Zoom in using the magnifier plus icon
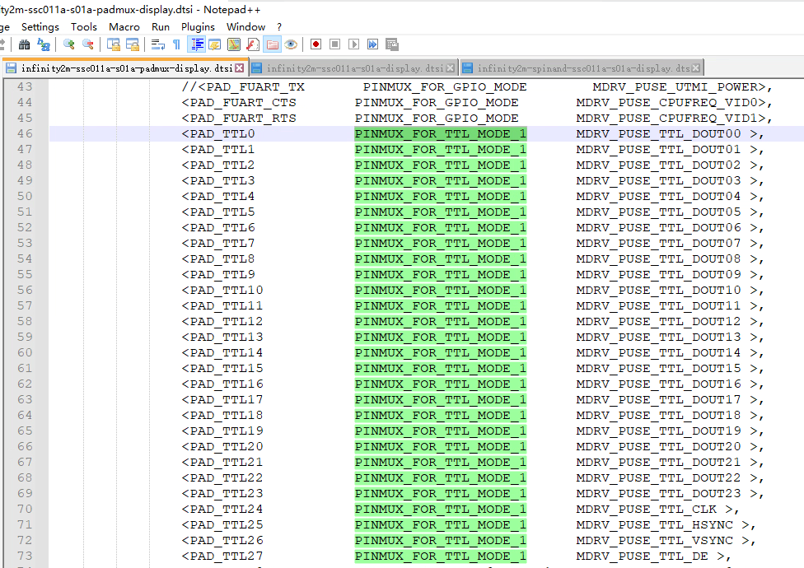Image resolution: width=804 pixels, height=568 pixels. (x=69, y=44)
